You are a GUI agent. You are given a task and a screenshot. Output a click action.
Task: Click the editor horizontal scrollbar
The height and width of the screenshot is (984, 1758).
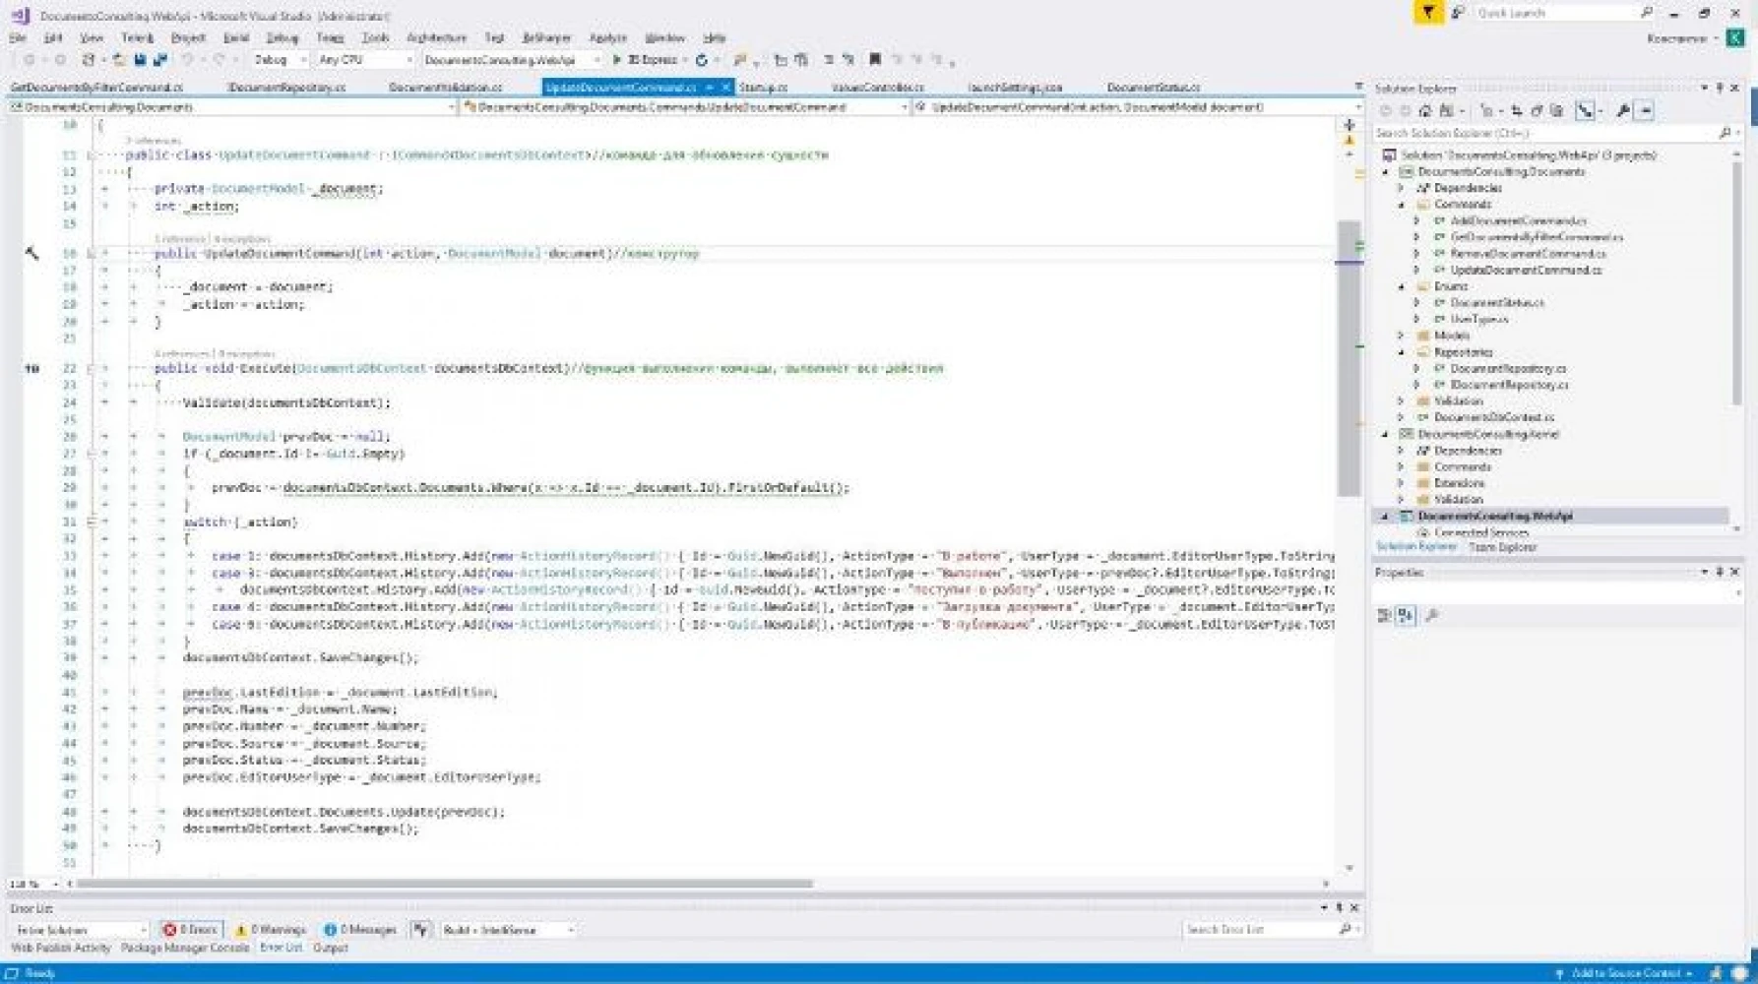(x=445, y=884)
